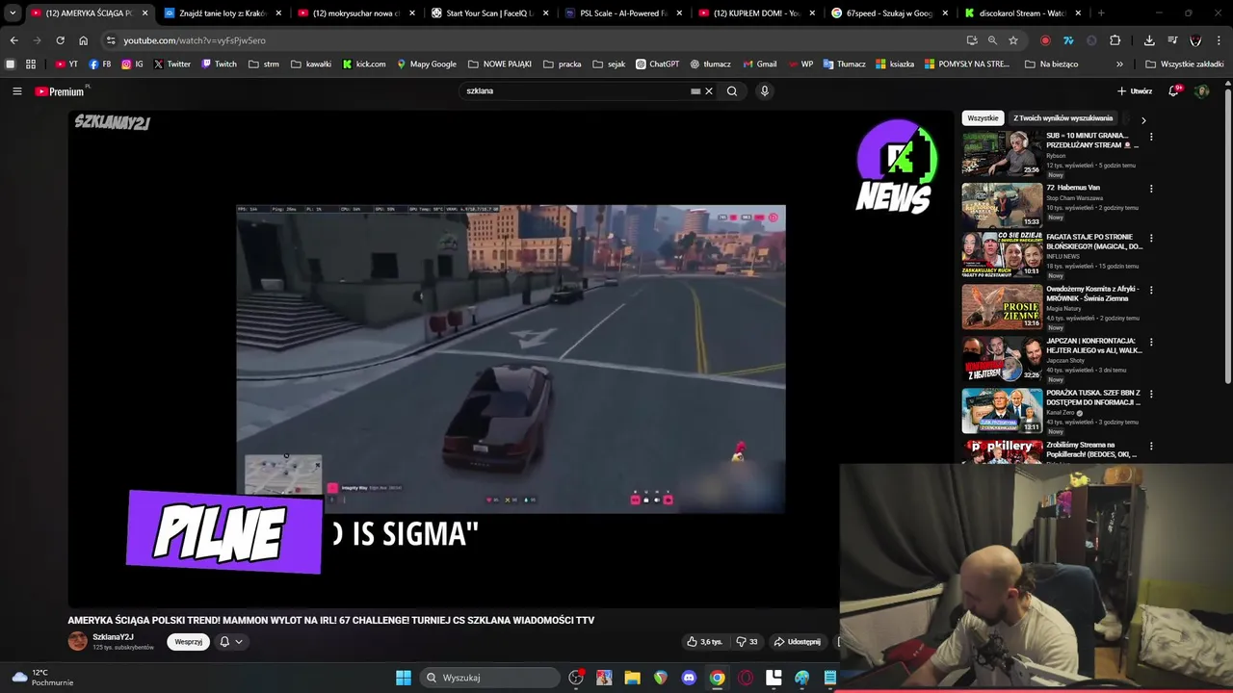Open the kick.com bookmark
Screen dimensions: 1233x693
(364, 64)
